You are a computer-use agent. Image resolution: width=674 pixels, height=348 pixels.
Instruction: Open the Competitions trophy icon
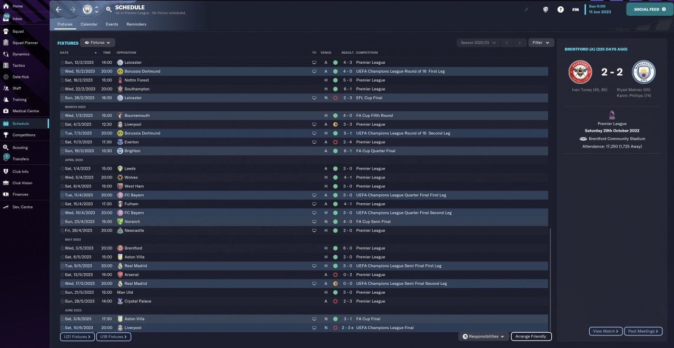pyautogui.click(x=6, y=135)
